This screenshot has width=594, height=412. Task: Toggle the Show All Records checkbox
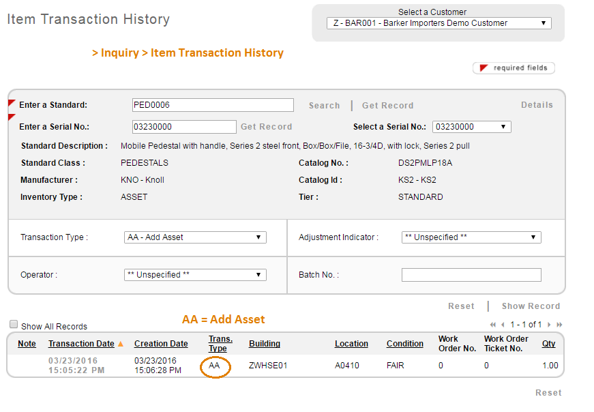pyautogui.click(x=14, y=325)
